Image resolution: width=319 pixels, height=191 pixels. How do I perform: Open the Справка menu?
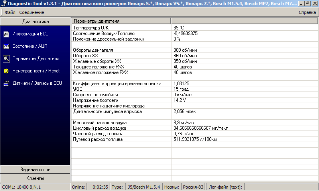(307, 12)
